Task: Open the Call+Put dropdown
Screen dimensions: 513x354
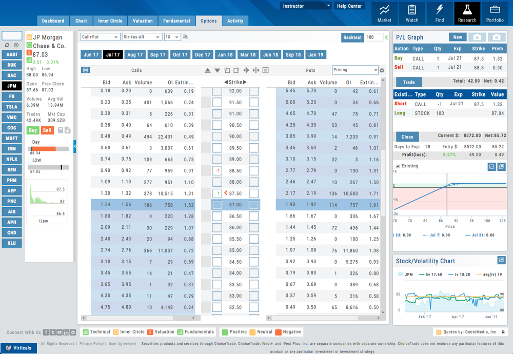Action: point(100,37)
